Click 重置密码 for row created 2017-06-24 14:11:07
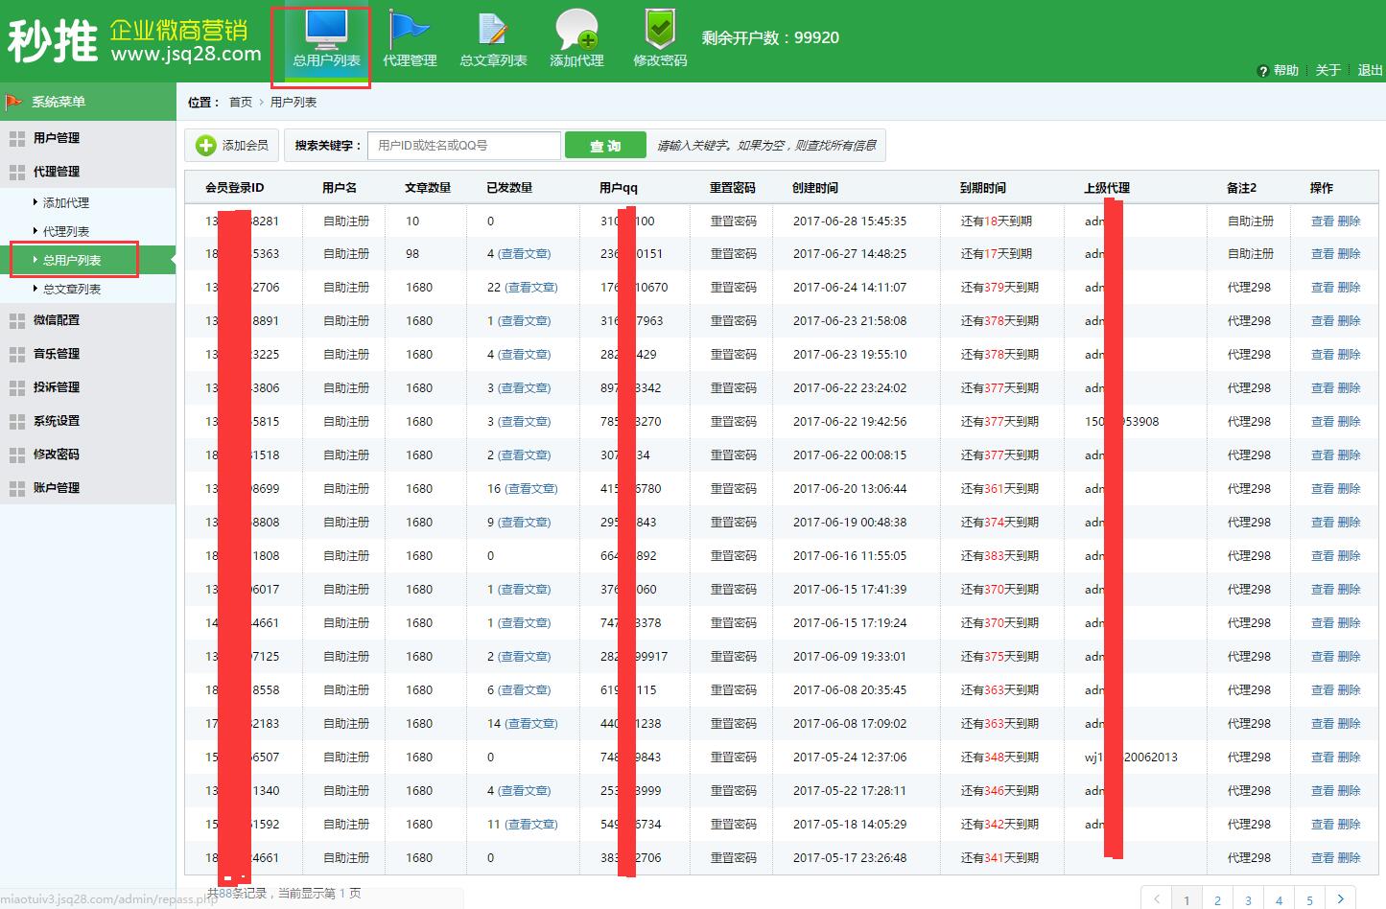The image size is (1386, 909). point(733,288)
